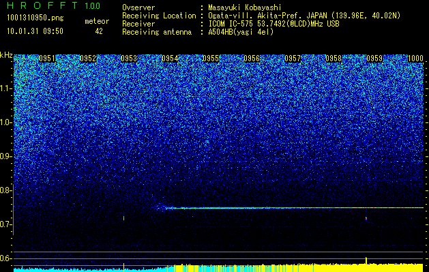
Task: Select the Ogata-vill. Akita-Pref. JAPAN location text
Action: tap(304, 16)
